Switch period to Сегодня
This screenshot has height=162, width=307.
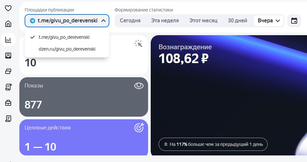pos(130,21)
